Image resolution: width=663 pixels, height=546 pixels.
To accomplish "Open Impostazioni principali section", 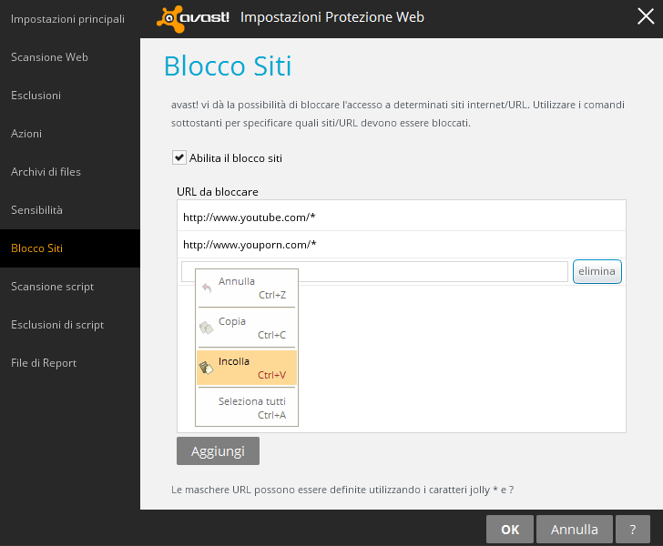I will click(x=67, y=19).
